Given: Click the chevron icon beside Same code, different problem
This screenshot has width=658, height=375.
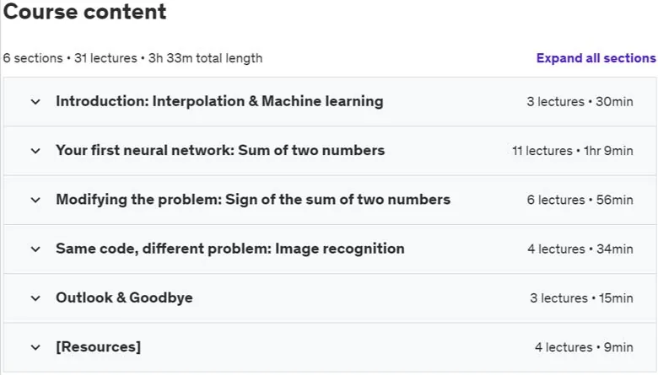Looking at the screenshot, I should [x=35, y=249].
